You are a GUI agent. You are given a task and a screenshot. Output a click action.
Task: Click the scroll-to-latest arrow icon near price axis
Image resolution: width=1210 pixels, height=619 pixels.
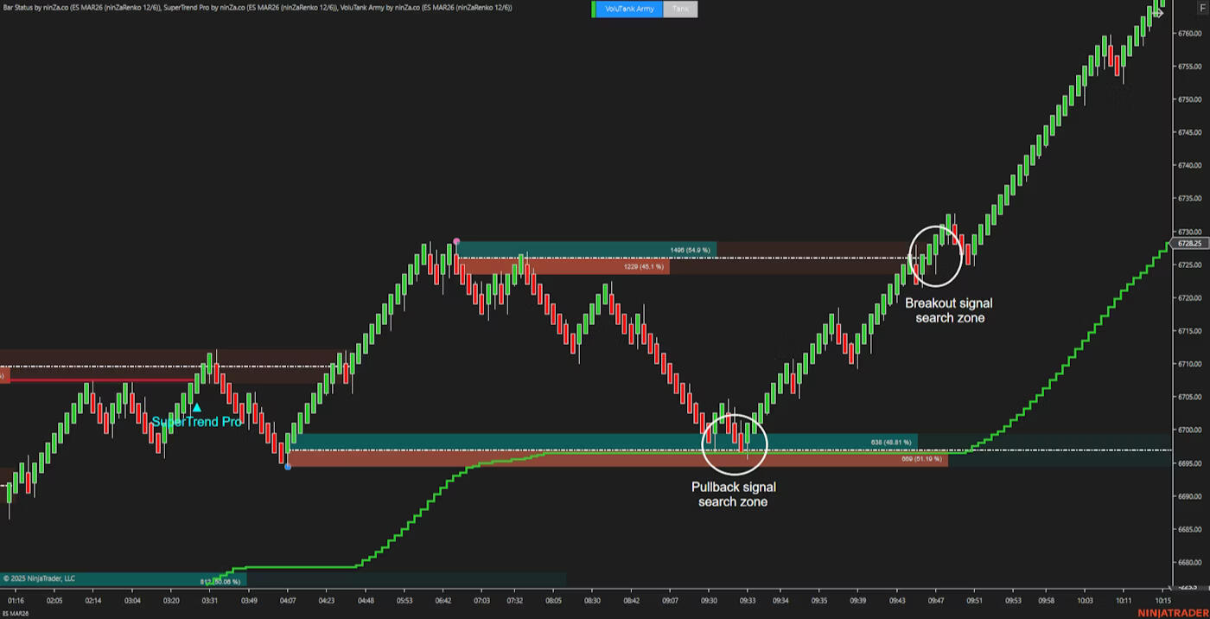1158,13
